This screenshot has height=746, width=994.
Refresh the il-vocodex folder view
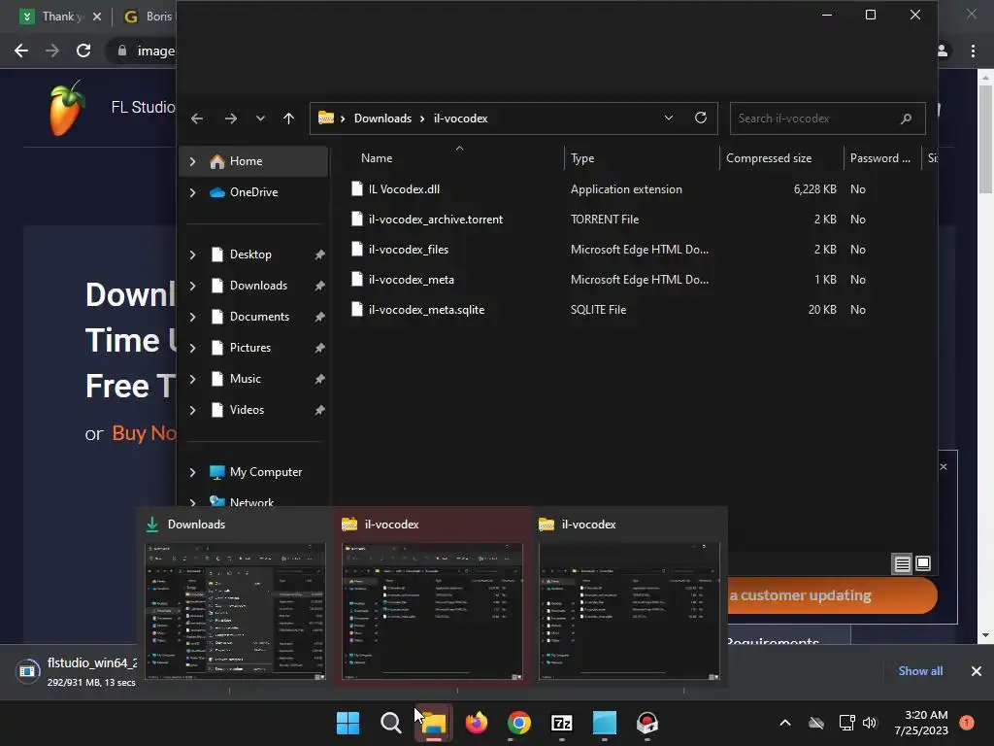click(x=701, y=118)
